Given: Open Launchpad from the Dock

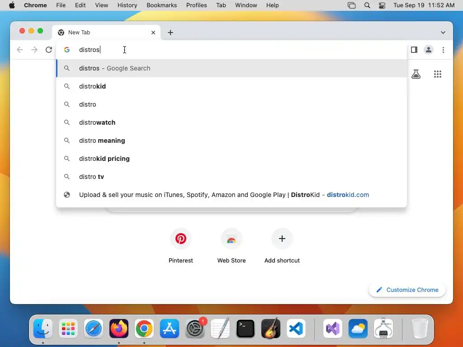Looking at the screenshot, I should [x=68, y=328].
